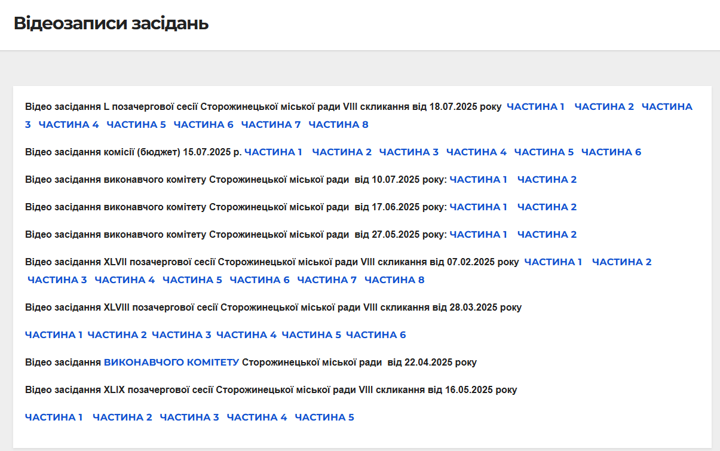Open ЧАСТИНА 5 of the XLIX session
This screenshot has height=451, width=720.
(x=324, y=418)
